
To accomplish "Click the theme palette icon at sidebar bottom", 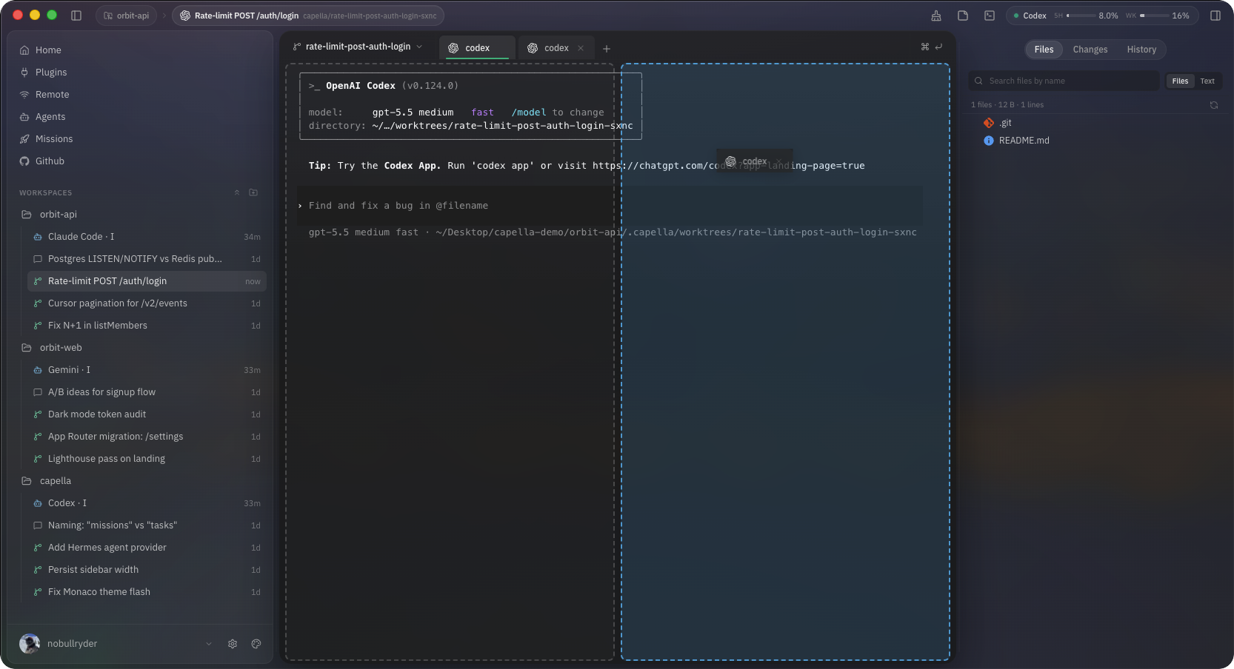I will (x=256, y=644).
